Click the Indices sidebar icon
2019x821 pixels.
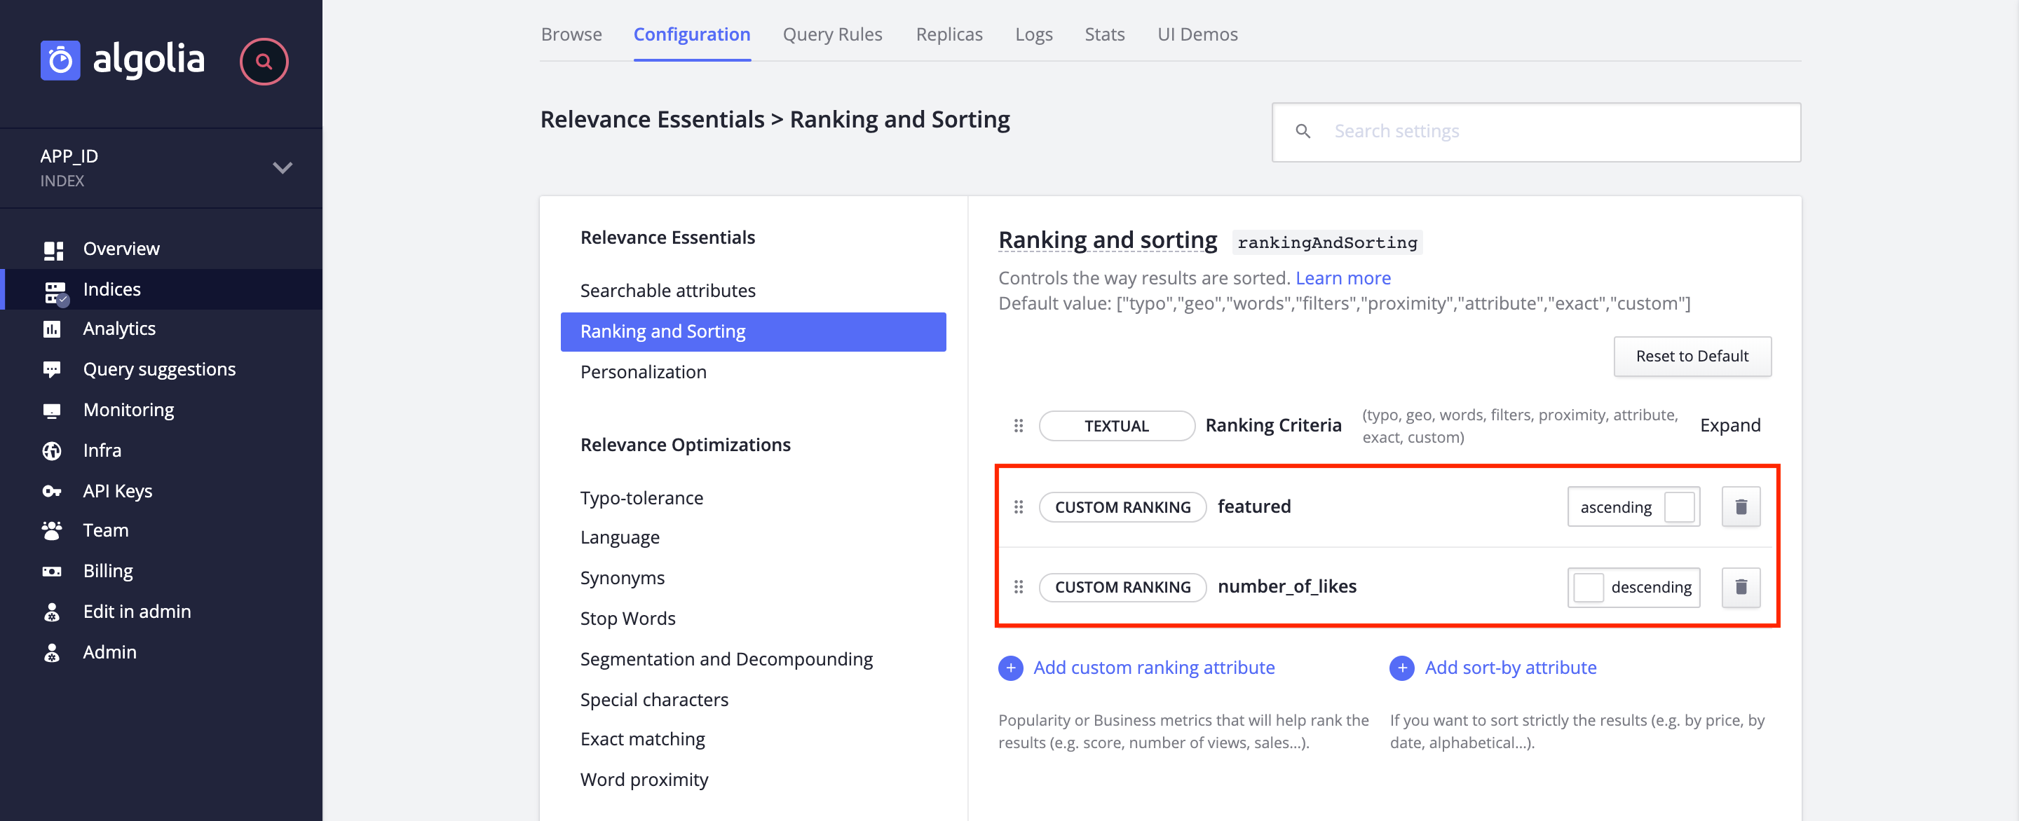pyautogui.click(x=54, y=288)
